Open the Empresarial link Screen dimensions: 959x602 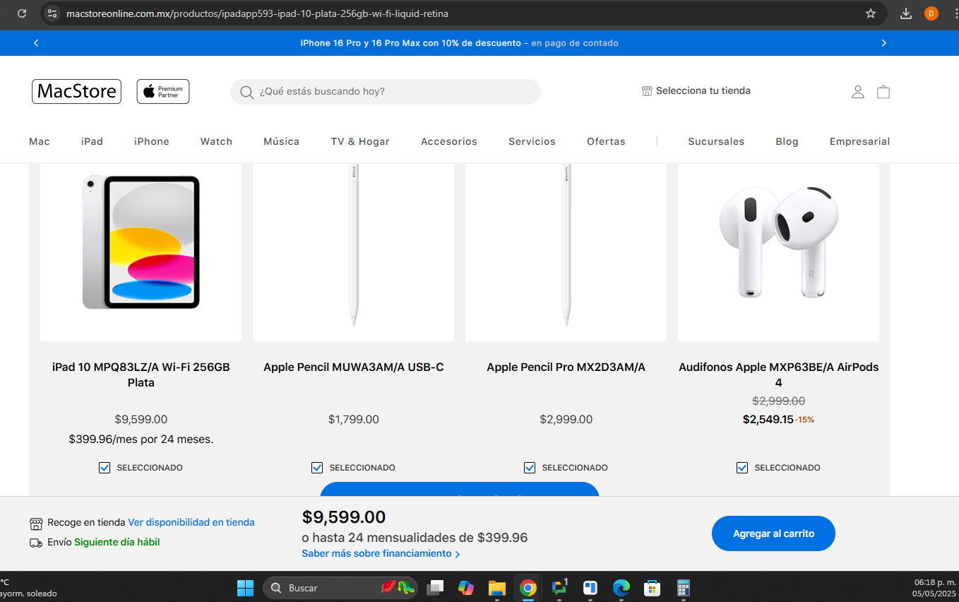pos(859,141)
